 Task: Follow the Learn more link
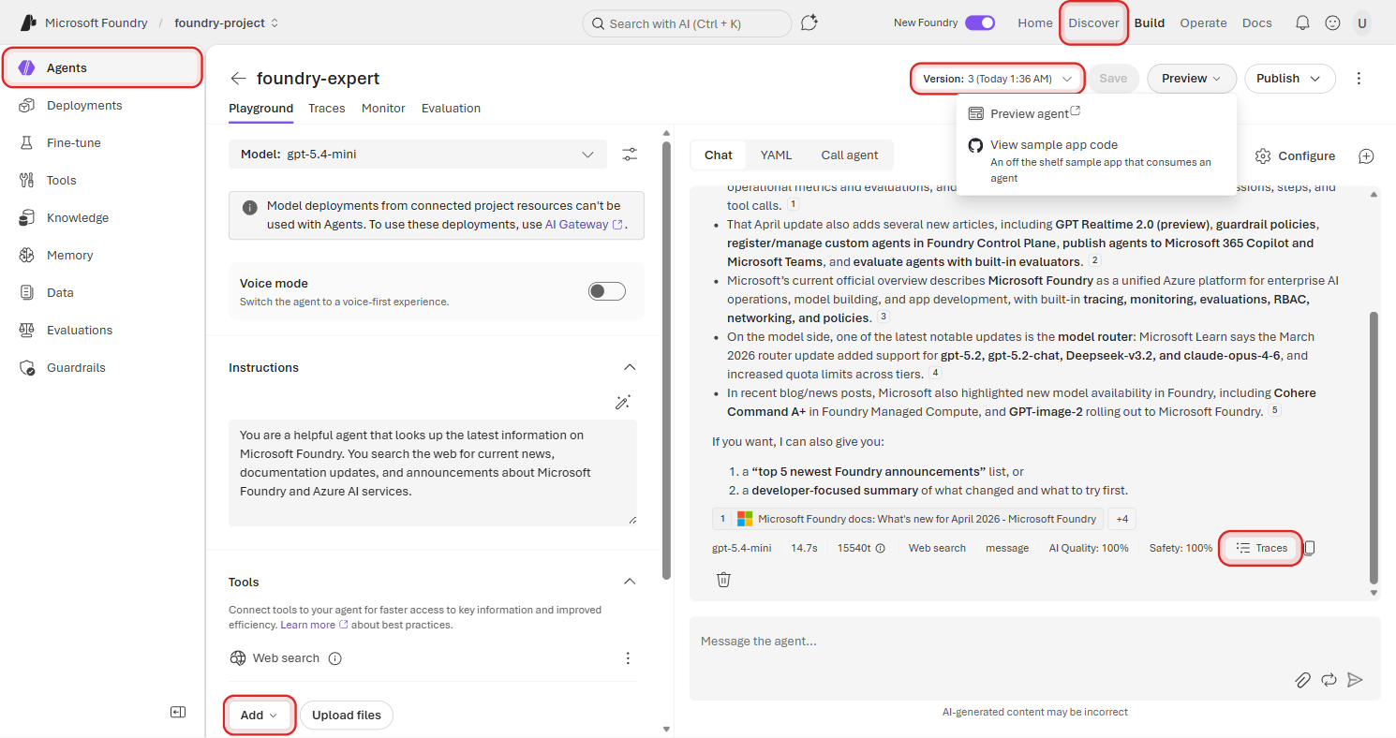click(x=314, y=625)
